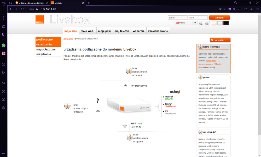Select orange contrast theme swatch
Viewport: 261px width, 157px height.
pos(213,23)
